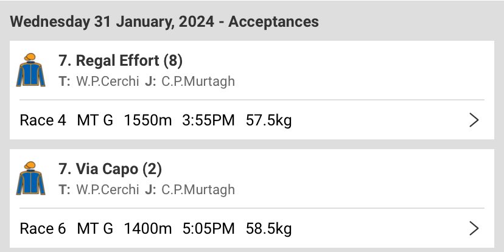
Task: Tap the 3:55PM race time
Action: pyautogui.click(x=208, y=121)
